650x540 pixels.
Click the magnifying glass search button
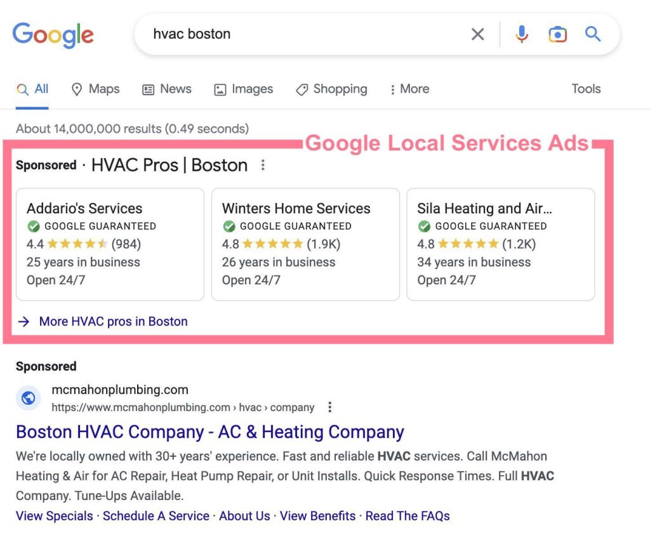point(593,34)
